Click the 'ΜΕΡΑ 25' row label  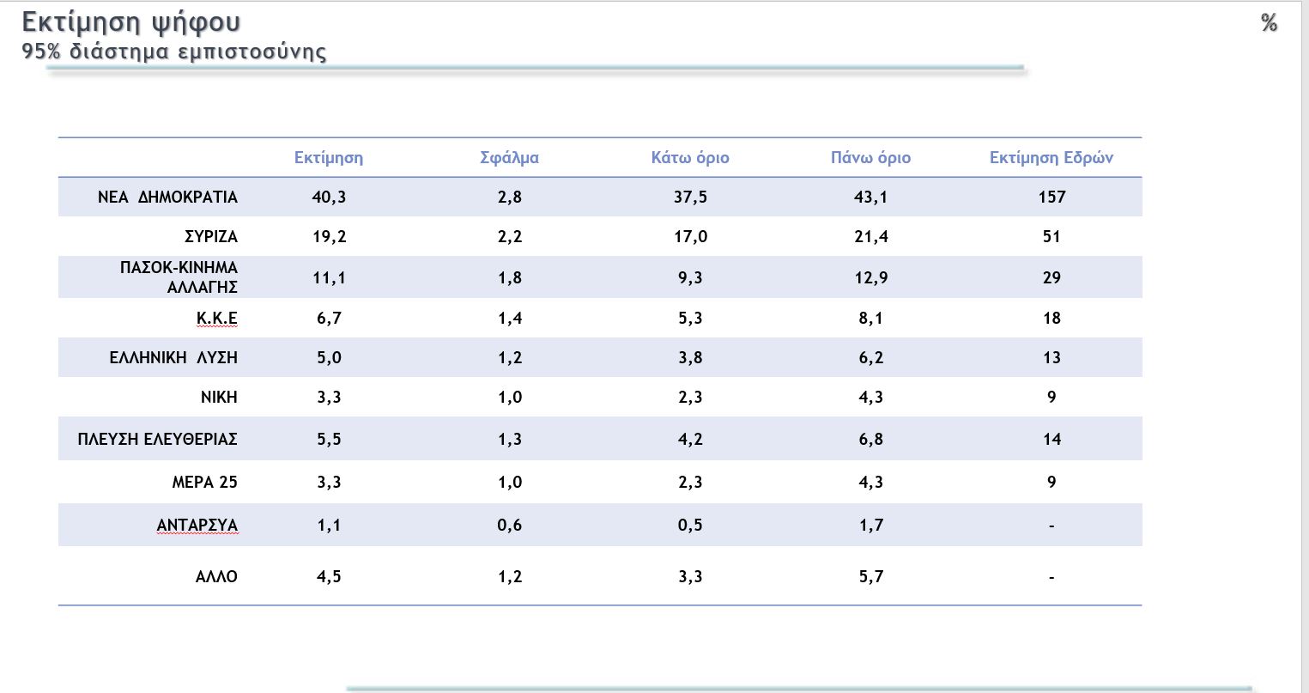point(204,483)
